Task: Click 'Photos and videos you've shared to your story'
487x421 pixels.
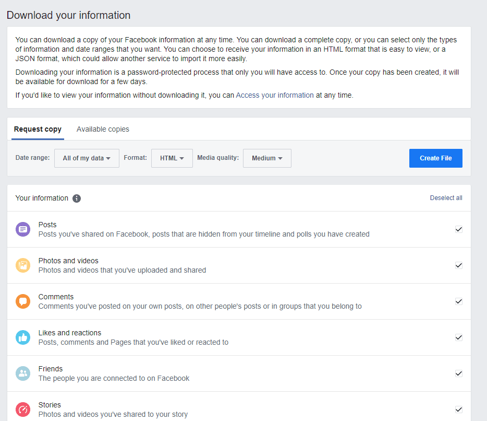Action: coord(113,414)
